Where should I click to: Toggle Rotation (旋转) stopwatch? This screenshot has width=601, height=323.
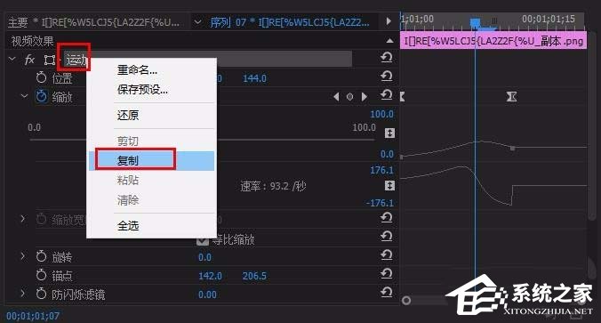point(41,256)
